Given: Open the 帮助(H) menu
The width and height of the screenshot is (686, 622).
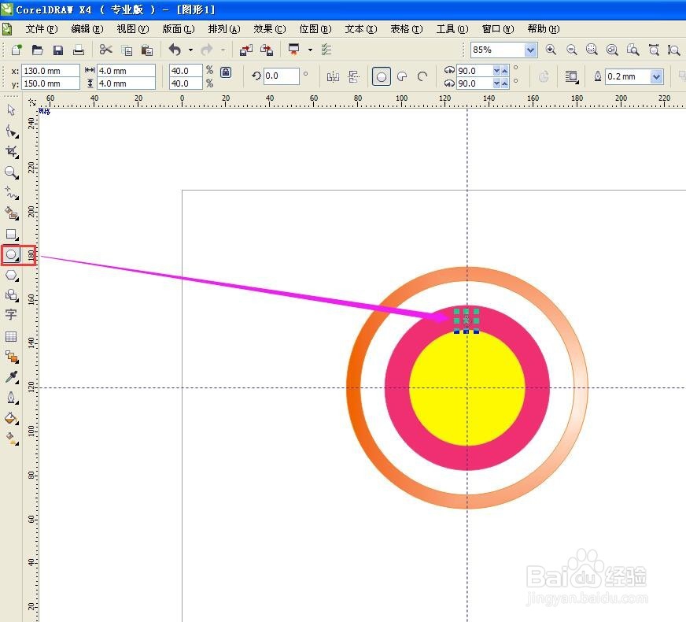Looking at the screenshot, I should pos(544,29).
